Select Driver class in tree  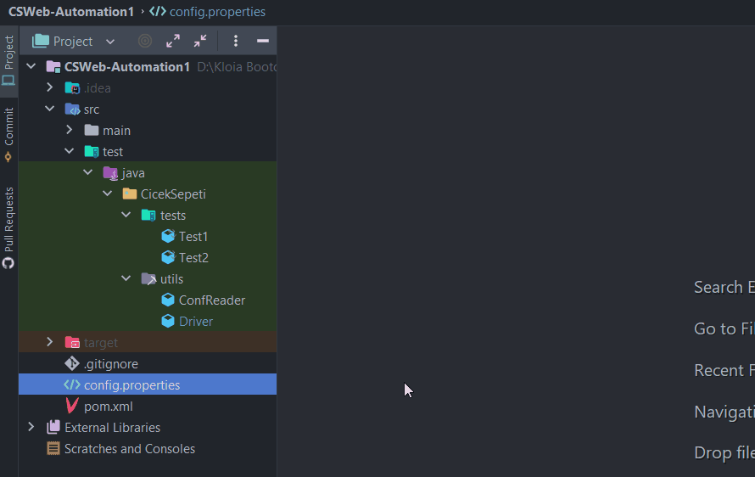click(x=195, y=322)
